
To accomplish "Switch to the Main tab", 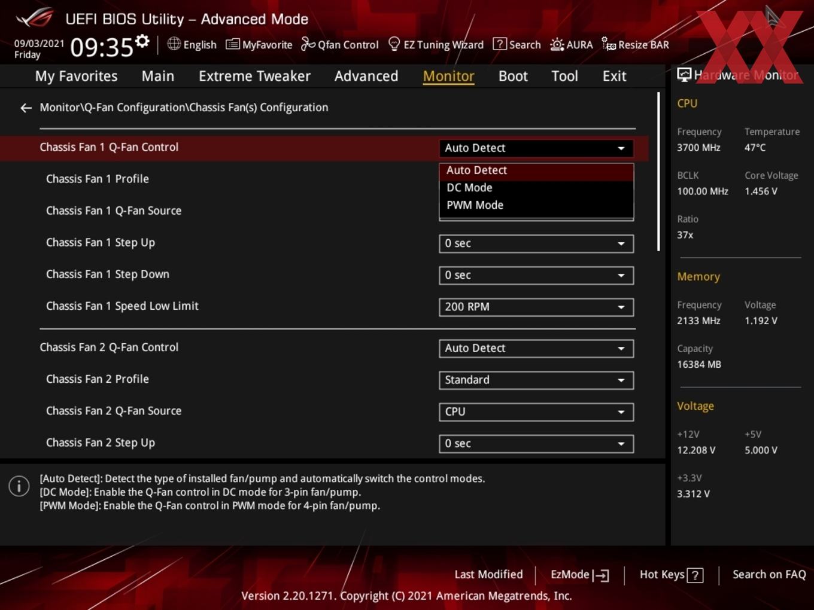I will (x=158, y=76).
